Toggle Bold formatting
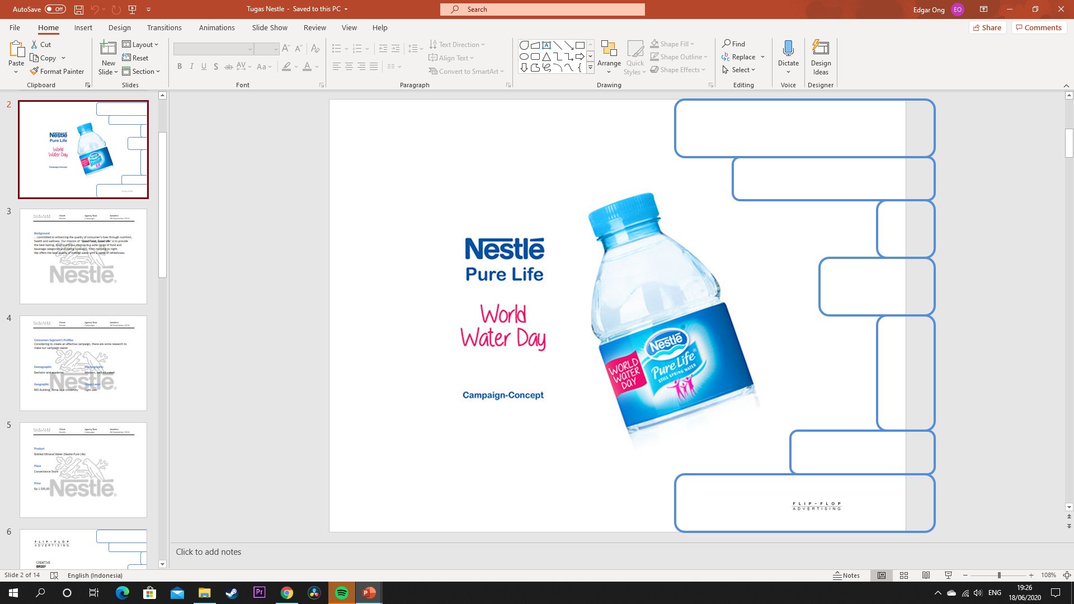The height and width of the screenshot is (604, 1074). tap(180, 67)
